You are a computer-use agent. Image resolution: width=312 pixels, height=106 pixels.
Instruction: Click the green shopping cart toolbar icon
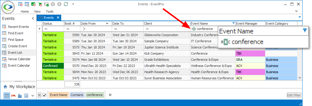point(40,4)
